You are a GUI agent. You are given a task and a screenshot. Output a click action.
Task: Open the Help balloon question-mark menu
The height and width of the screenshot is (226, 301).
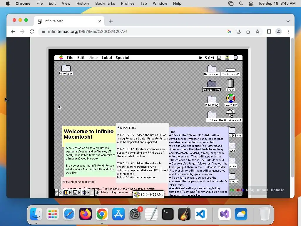pos(227,57)
